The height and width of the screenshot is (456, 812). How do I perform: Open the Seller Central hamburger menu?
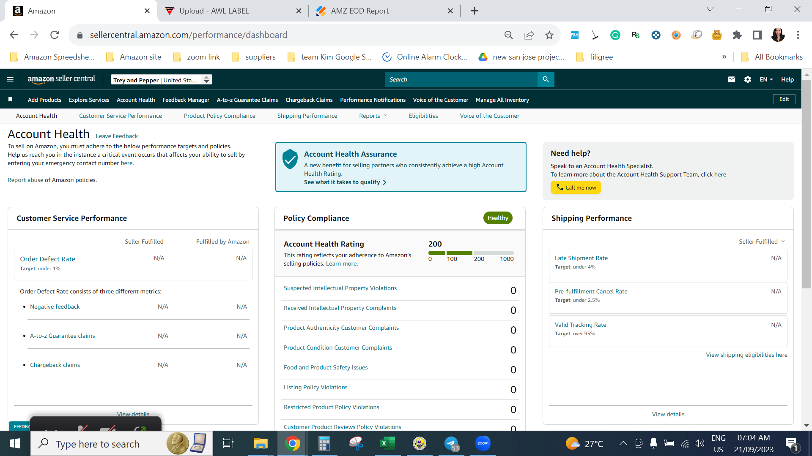pyautogui.click(x=10, y=79)
